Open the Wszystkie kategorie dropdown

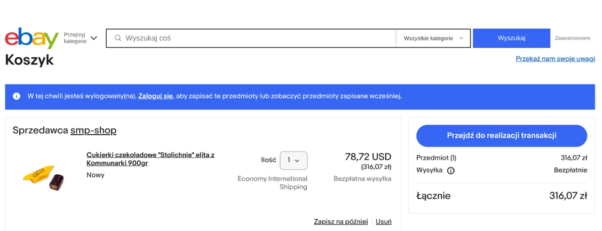[x=433, y=38]
